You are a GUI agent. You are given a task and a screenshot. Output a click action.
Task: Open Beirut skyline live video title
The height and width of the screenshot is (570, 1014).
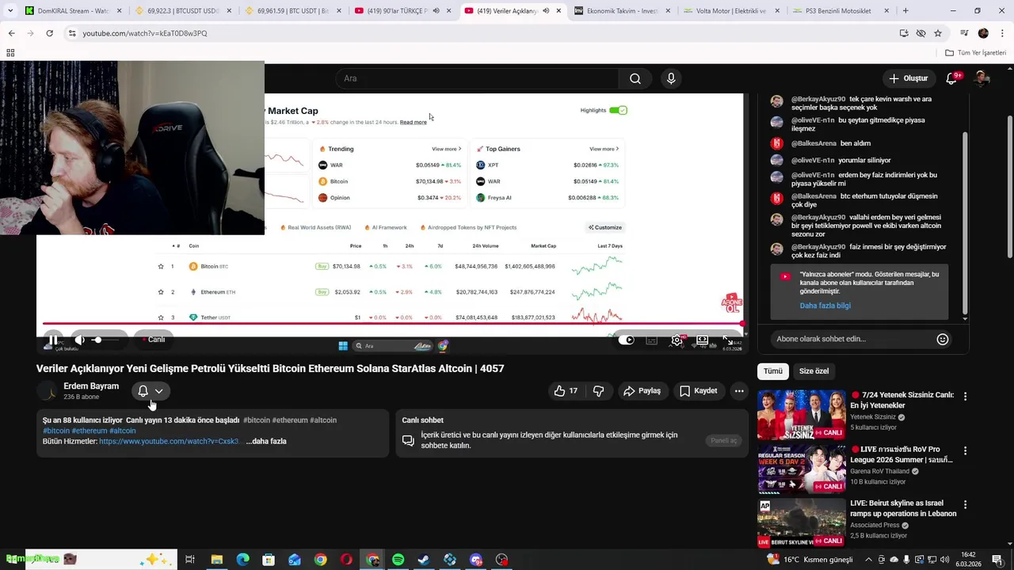[903, 508]
